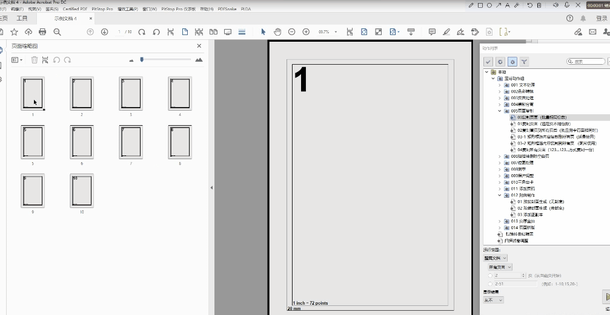The height and width of the screenshot is (315, 610).
Task: Select the page 6 thumbnail
Action: 82,143
